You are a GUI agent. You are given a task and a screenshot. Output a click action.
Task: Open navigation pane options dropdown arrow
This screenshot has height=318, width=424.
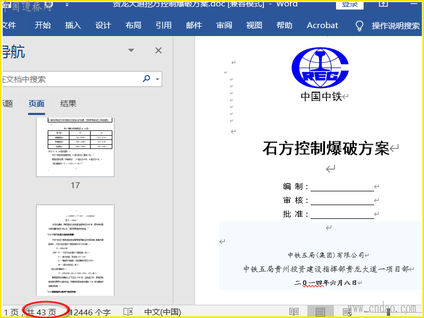131,50
